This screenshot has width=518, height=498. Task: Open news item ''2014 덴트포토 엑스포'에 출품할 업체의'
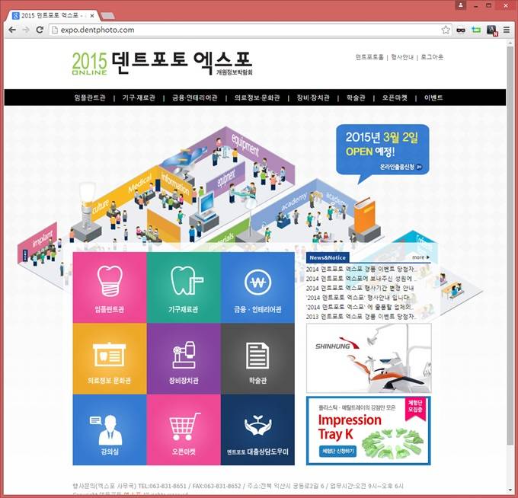[360, 307]
